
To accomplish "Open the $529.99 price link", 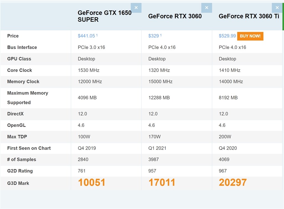I will tap(227, 36).
